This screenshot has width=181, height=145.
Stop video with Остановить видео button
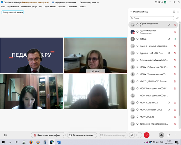click(x=81, y=135)
